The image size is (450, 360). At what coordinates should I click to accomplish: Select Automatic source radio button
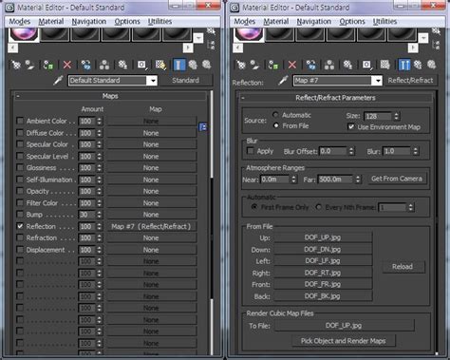[x=275, y=115]
